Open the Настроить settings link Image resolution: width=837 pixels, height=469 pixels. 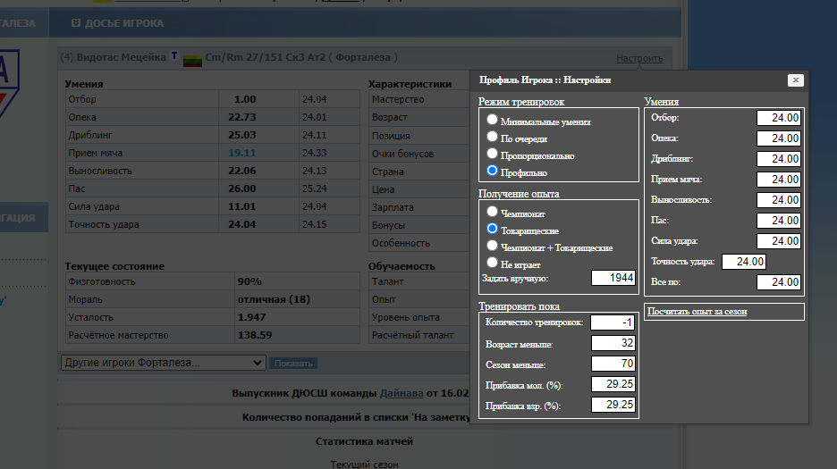639,58
